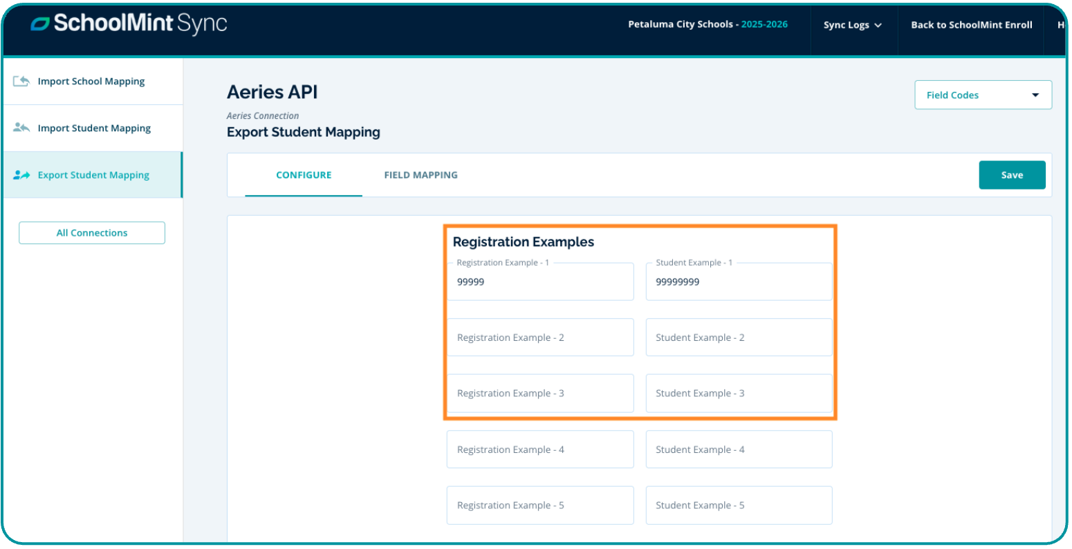The height and width of the screenshot is (549, 1072).
Task: Expand the Field Codes dropdown
Action: click(x=982, y=95)
